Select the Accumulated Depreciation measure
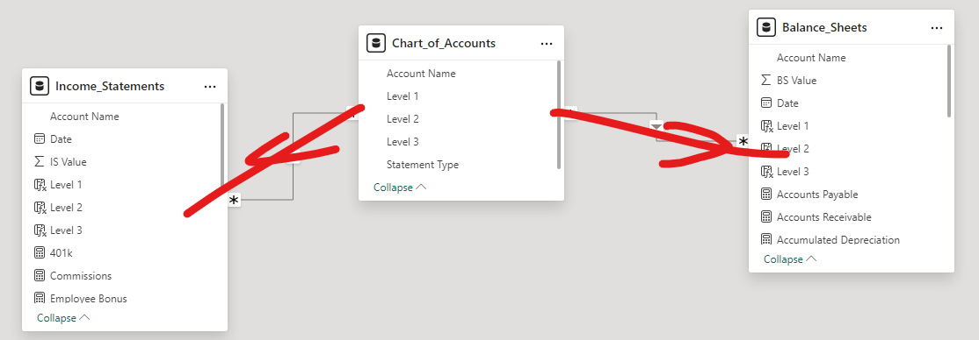Viewport: 979px width, 340px height. tap(838, 240)
